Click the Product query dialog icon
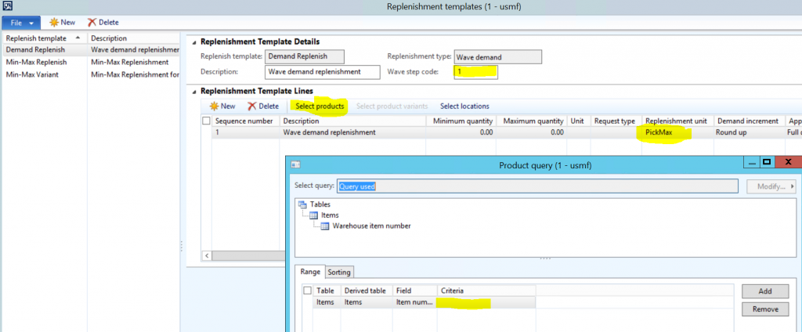The width and height of the screenshot is (802, 332). point(295,164)
